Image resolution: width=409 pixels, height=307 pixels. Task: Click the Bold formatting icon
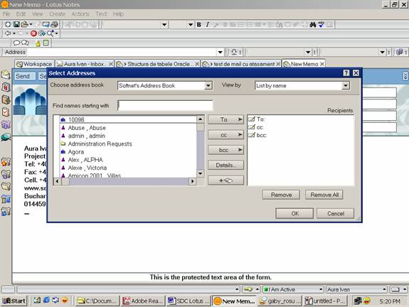(x=198, y=24)
